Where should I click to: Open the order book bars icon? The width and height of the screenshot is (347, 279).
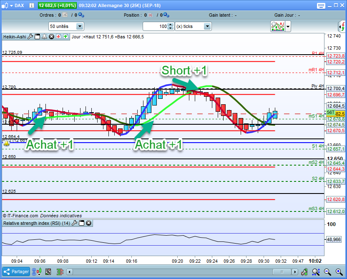60,271
